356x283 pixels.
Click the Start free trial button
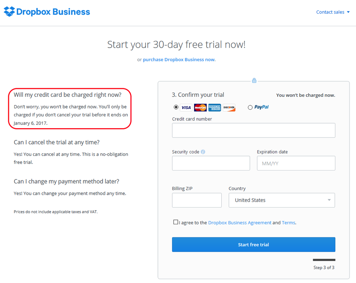point(253,245)
